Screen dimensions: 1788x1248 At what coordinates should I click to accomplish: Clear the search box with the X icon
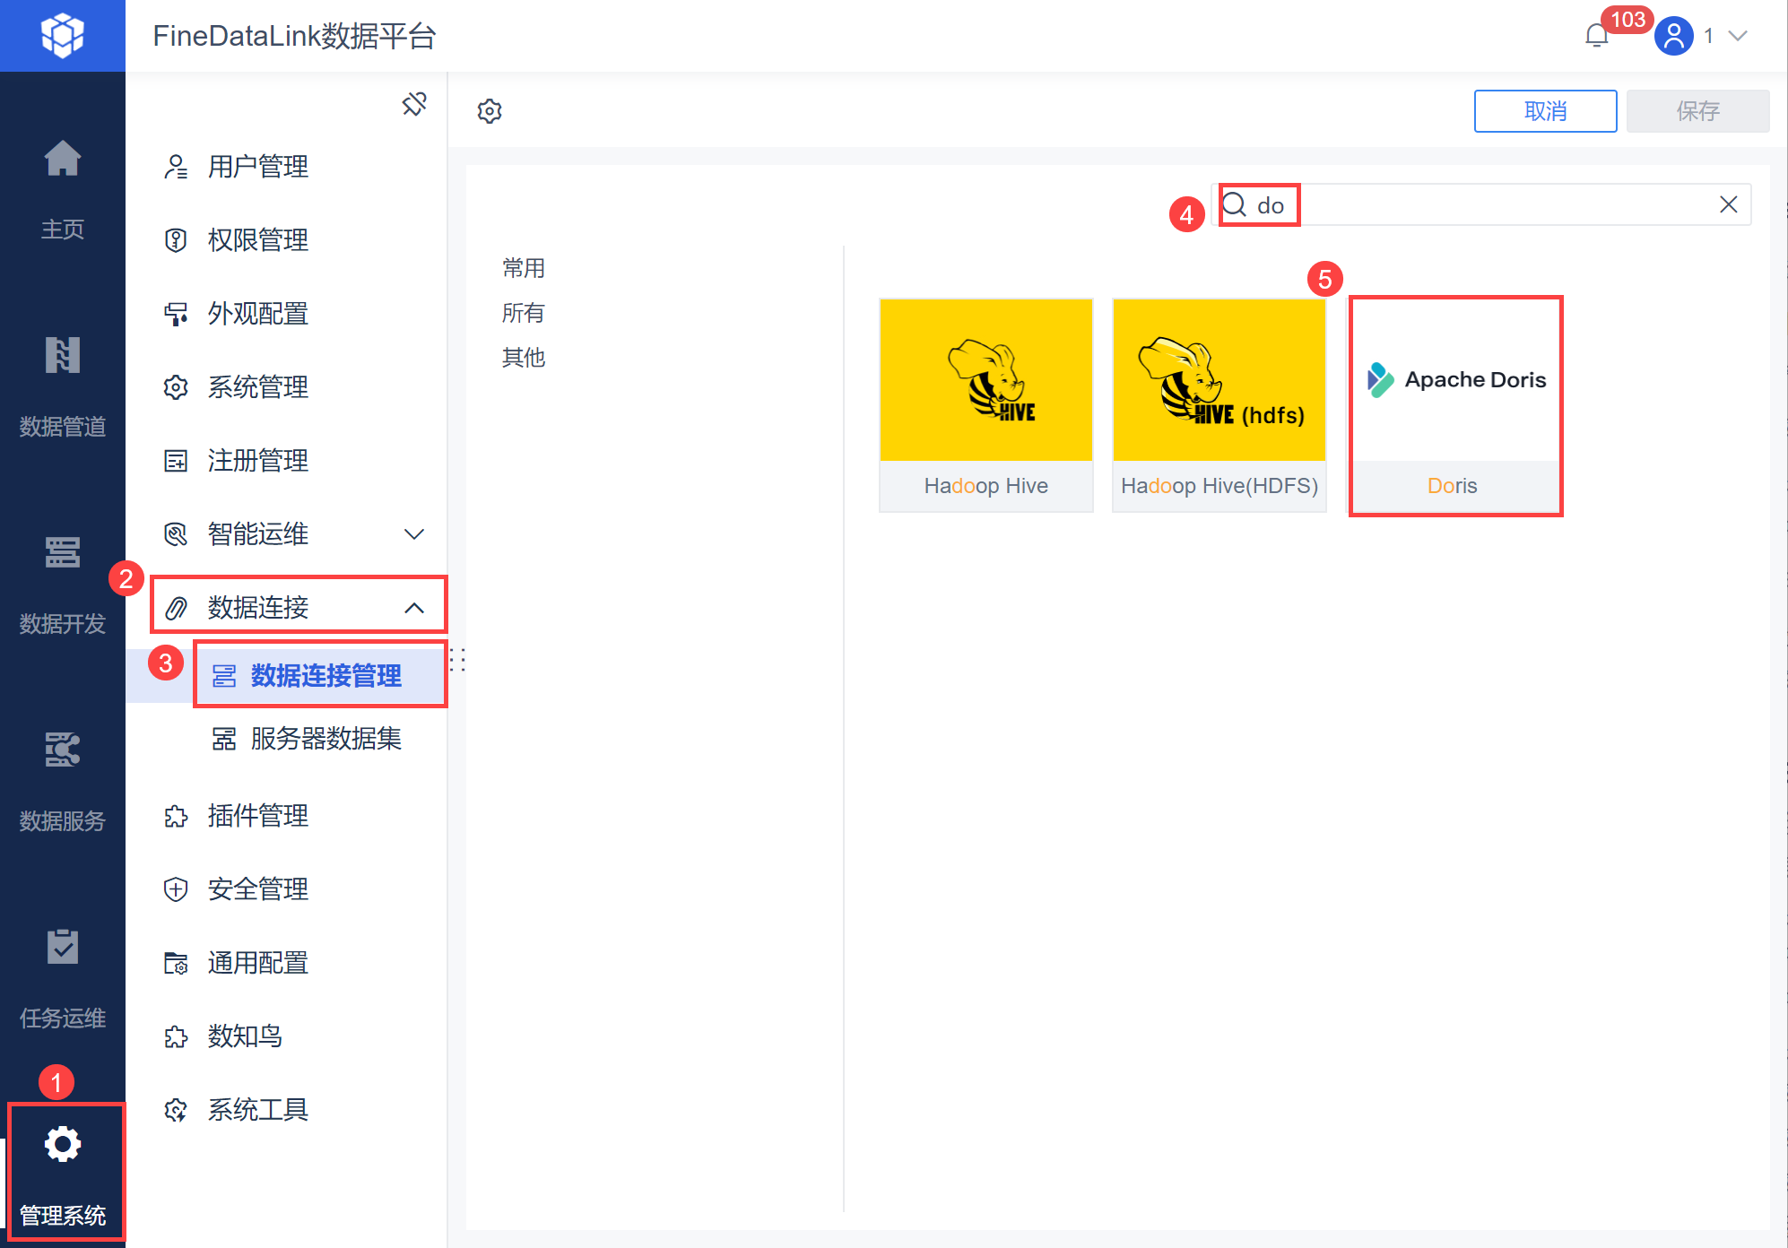tap(1728, 205)
